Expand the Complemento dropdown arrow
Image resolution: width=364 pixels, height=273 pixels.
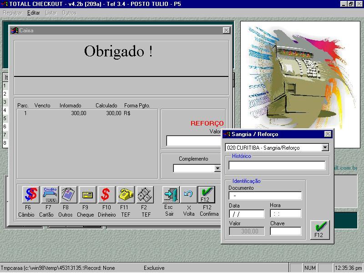(x=217, y=168)
